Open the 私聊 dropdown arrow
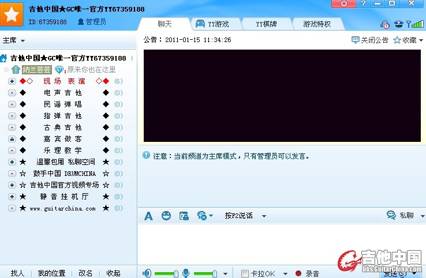The height and width of the screenshot is (278, 426). (x=423, y=216)
